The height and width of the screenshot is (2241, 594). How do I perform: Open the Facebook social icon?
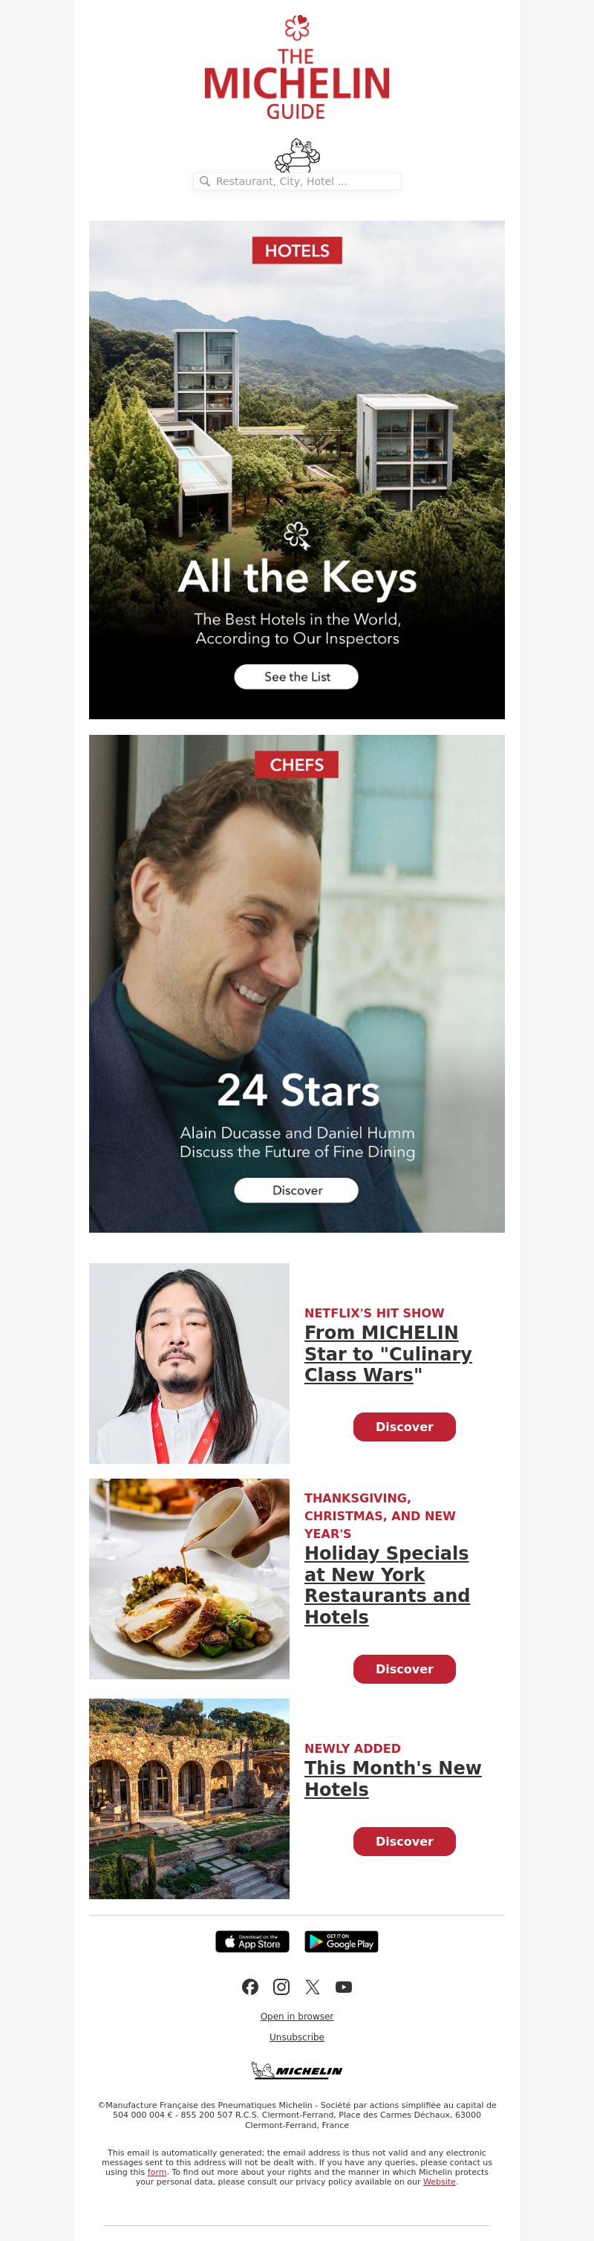[x=250, y=1986]
